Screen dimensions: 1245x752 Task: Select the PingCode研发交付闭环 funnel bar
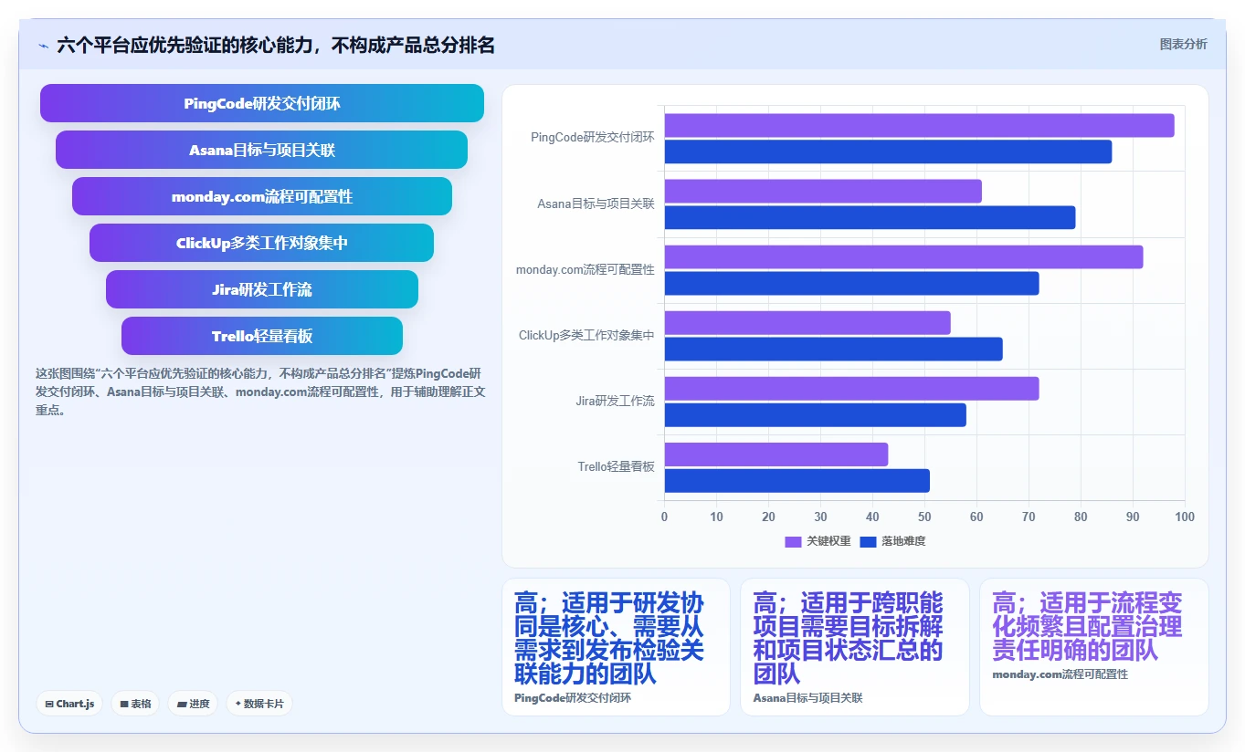pos(262,103)
